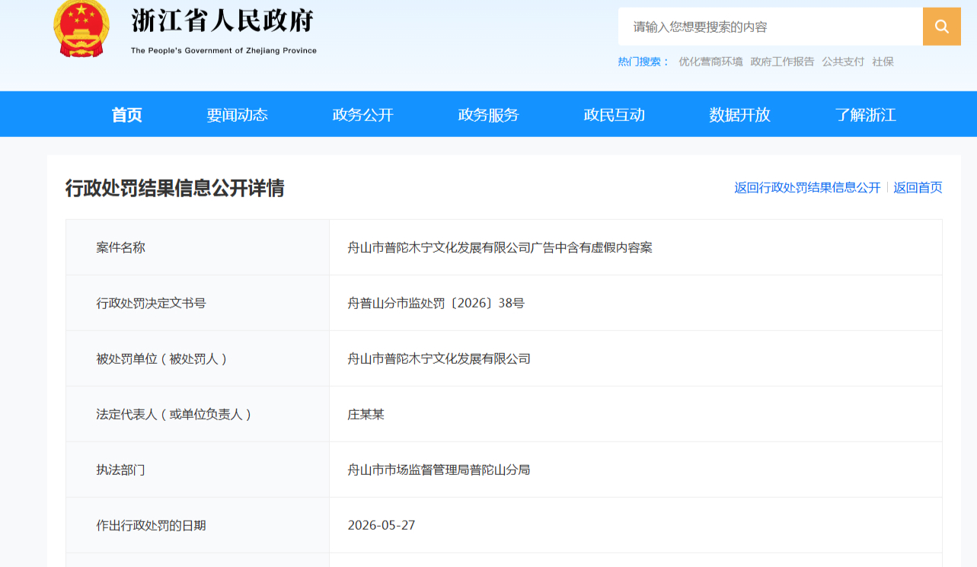Click the page heading 行政处罚结果信息公开详情
The image size is (977, 567).
click(175, 188)
